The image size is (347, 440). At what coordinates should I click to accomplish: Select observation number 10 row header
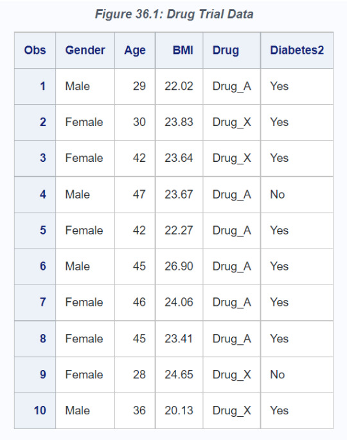click(x=35, y=410)
